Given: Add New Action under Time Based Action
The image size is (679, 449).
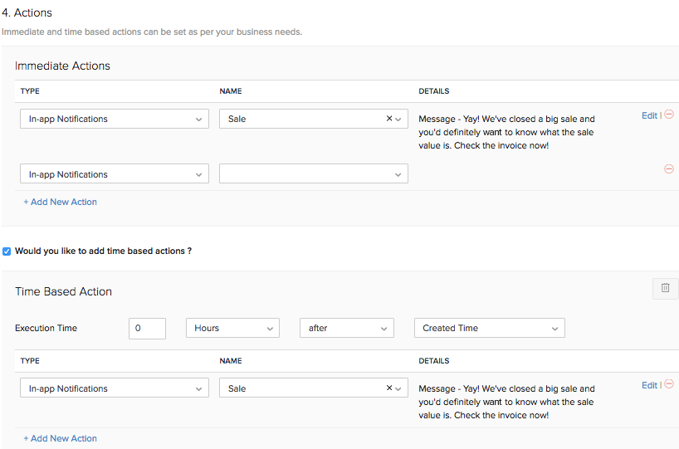Looking at the screenshot, I should coord(60,438).
